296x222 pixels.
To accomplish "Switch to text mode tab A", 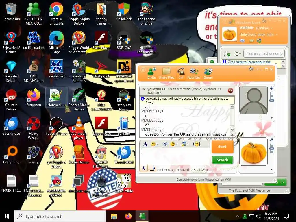I will (143, 169).
